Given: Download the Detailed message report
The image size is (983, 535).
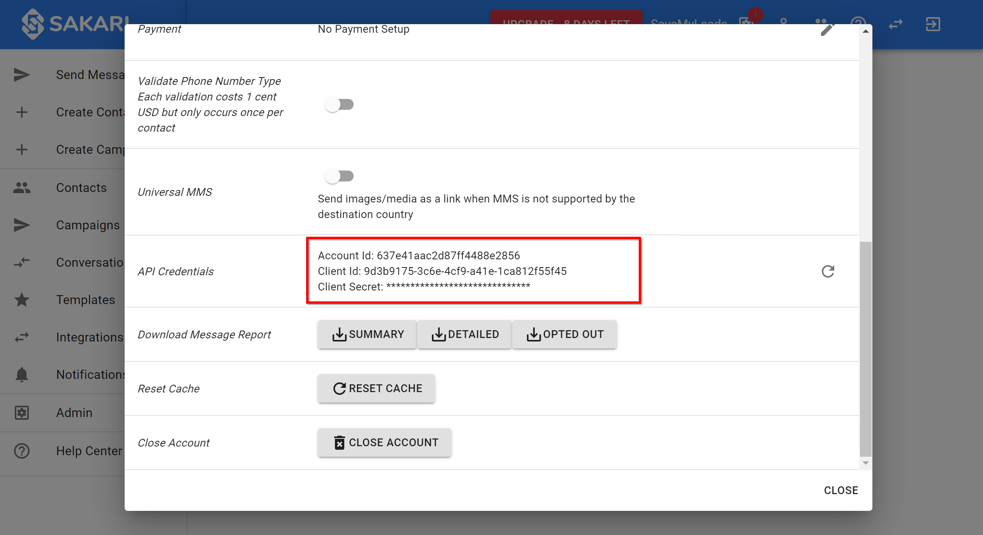Looking at the screenshot, I should click(465, 334).
